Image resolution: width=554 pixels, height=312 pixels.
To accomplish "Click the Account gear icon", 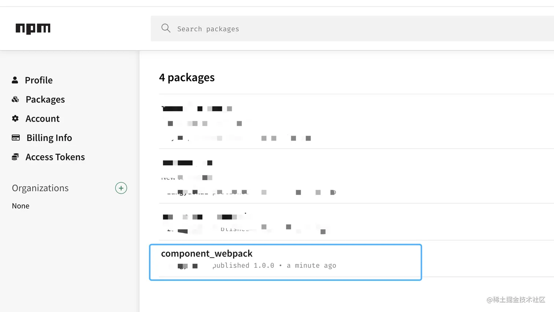I will point(15,118).
